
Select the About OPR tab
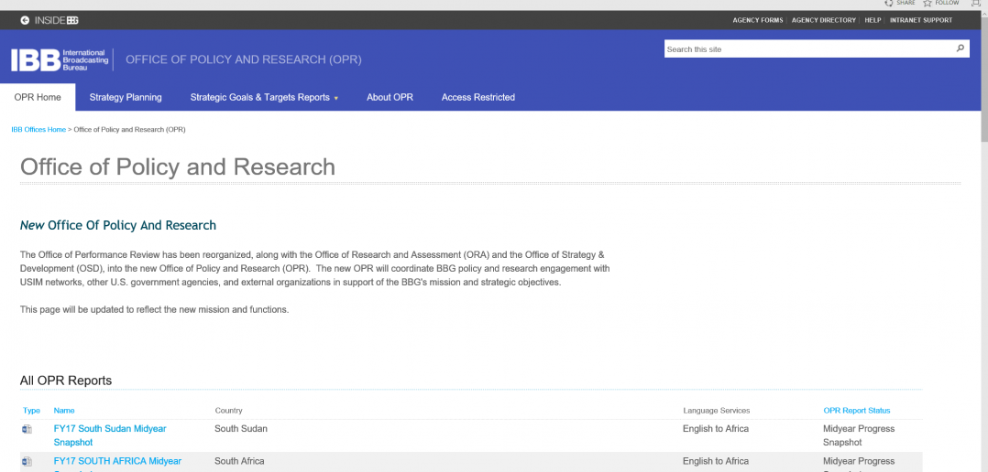[x=390, y=97]
